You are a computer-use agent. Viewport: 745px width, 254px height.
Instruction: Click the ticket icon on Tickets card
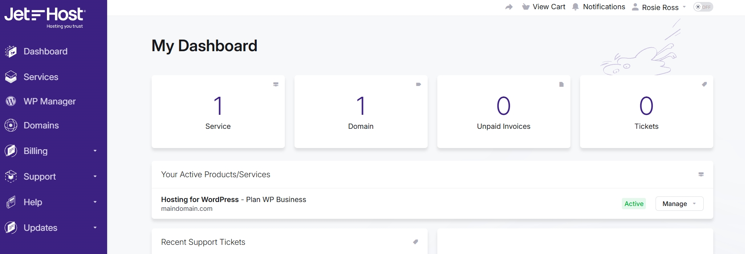[x=704, y=84]
